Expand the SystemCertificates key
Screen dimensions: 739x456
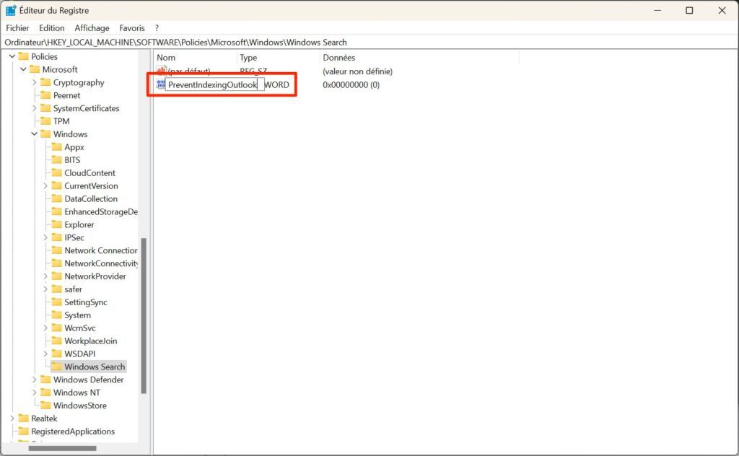click(x=35, y=108)
